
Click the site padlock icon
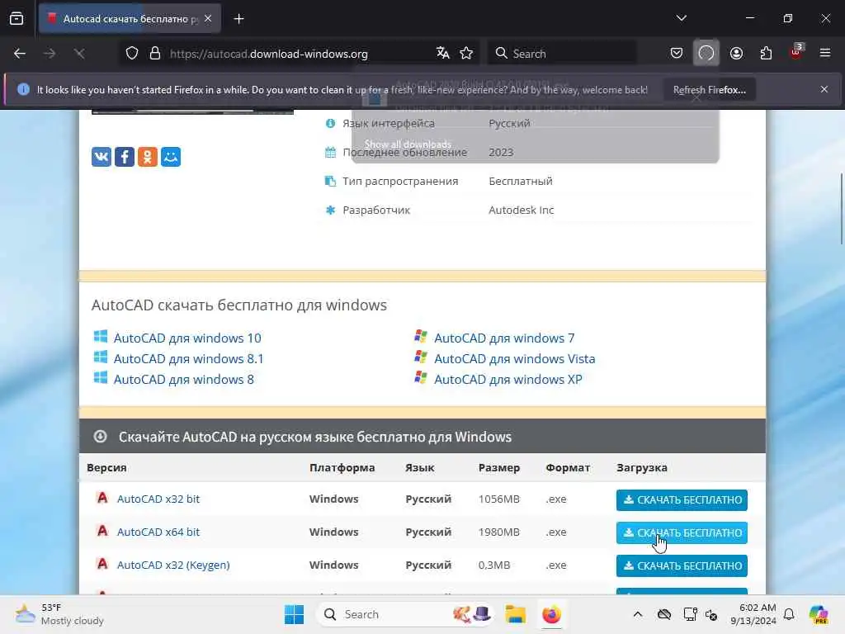pyautogui.click(x=155, y=54)
